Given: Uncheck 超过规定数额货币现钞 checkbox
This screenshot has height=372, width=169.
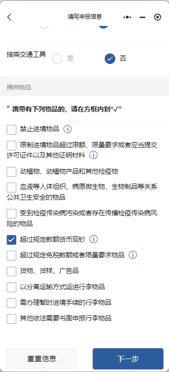Looking at the screenshot, I should coord(11,240).
